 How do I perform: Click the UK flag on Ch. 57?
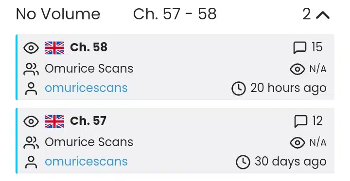(x=54, y=121)
